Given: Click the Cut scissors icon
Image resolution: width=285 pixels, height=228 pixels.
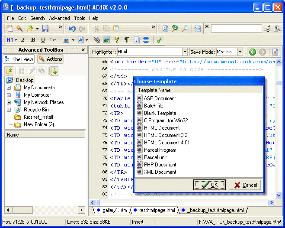Looking at the screenshot, I should tap(96, 29).
